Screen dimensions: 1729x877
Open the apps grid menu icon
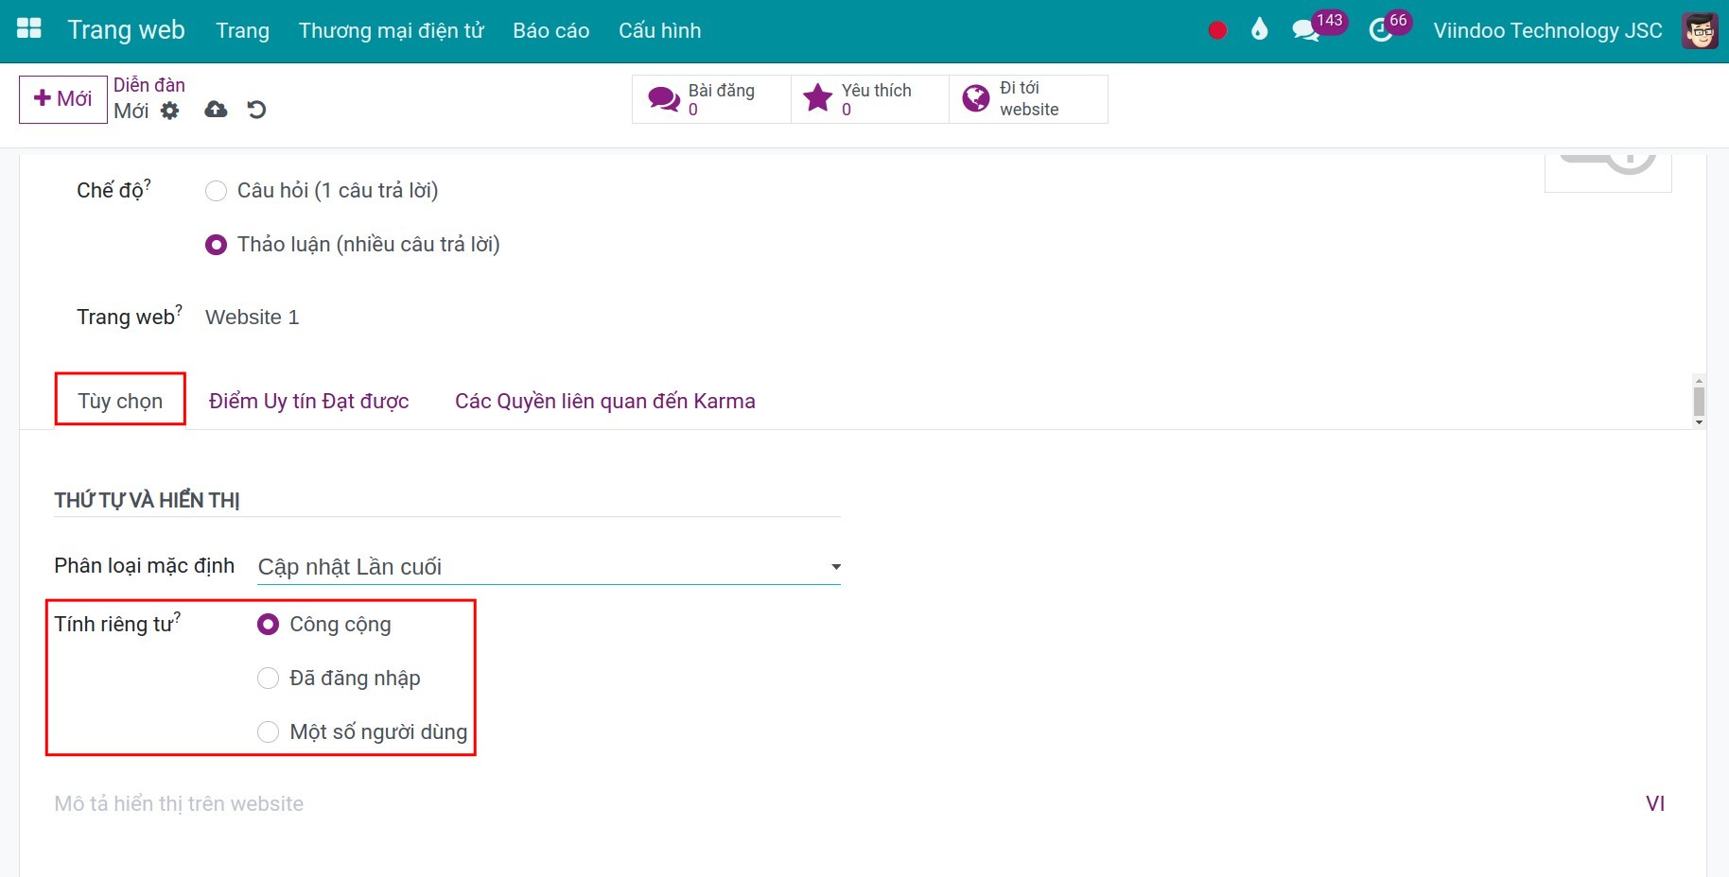[29, 28]
